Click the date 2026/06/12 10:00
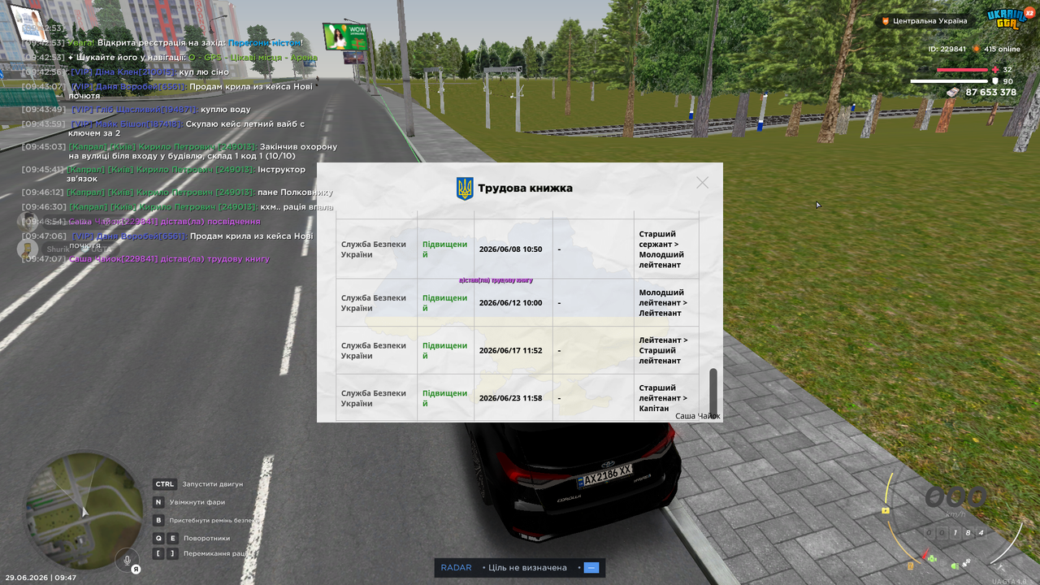Viewport: 1040px width, 585px height. (510, 303)
